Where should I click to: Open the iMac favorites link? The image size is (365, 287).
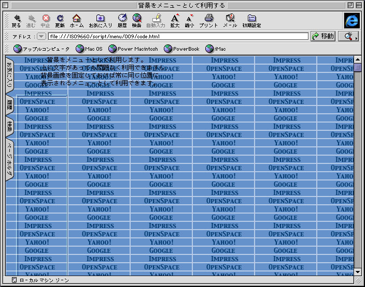click(215, 49)
